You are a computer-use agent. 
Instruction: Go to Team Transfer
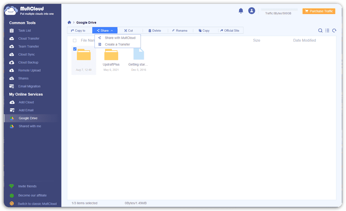tap(29, 46)
